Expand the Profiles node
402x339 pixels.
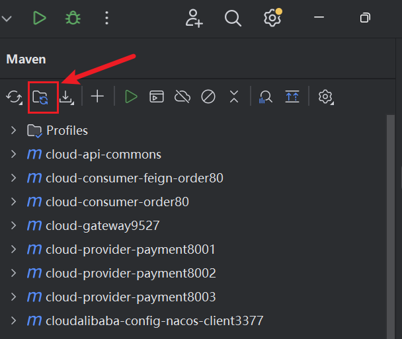14,130
